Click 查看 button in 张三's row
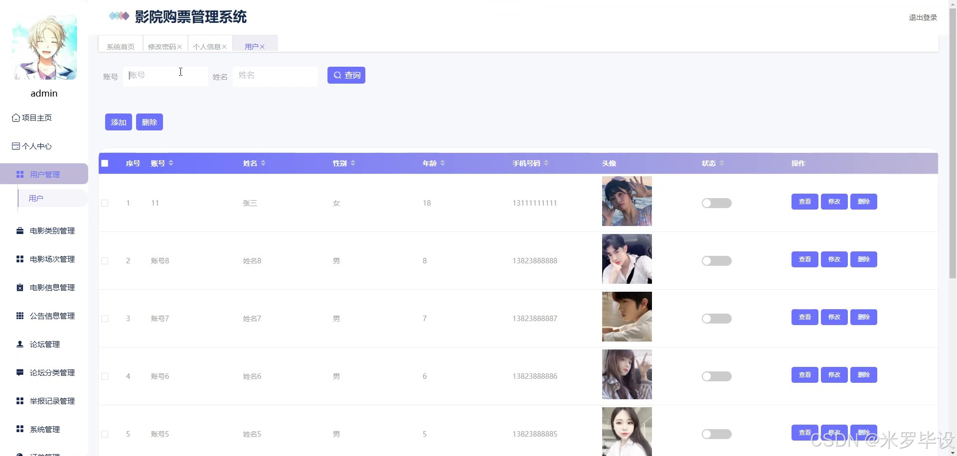This screenshot has height=456, width=957. [805, 202]
